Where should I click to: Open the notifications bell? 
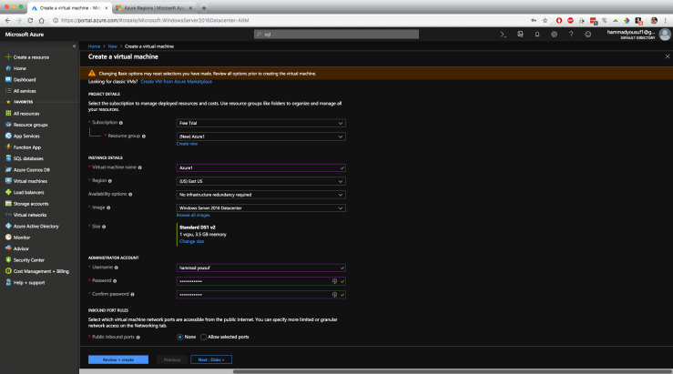537,35
